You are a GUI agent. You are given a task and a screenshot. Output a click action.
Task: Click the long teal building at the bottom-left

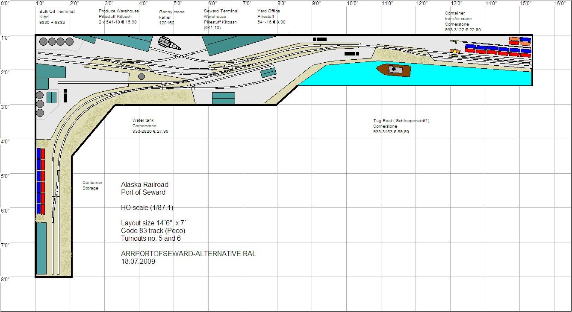41,248
